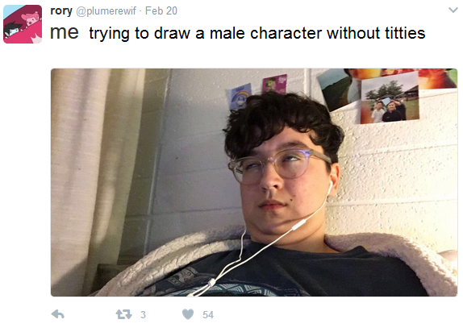Click the reply arrow icon

[x=58, y=314]
